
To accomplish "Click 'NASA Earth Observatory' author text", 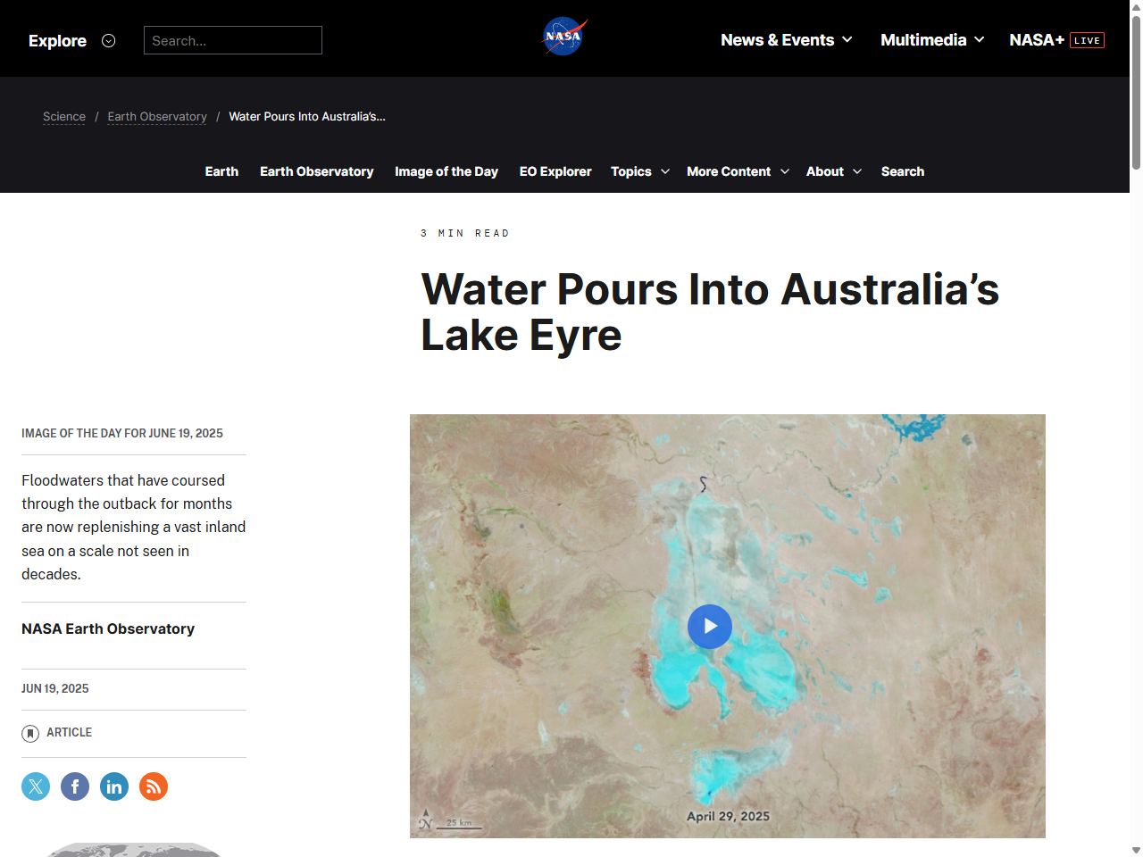I will [x=108, y=628].
